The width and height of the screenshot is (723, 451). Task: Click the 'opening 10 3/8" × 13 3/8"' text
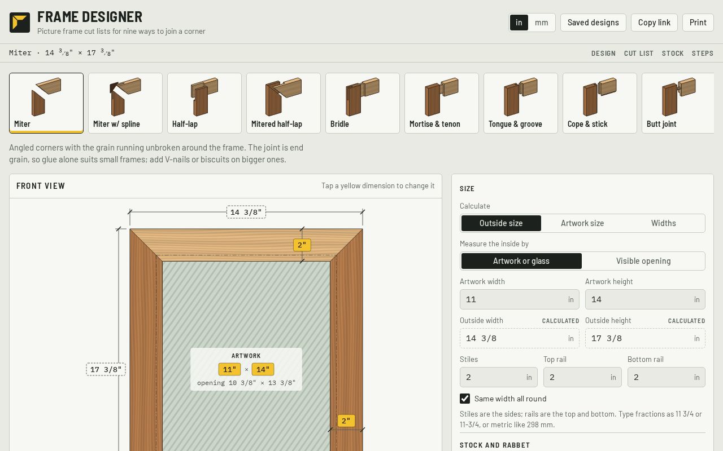pos(246,383)
